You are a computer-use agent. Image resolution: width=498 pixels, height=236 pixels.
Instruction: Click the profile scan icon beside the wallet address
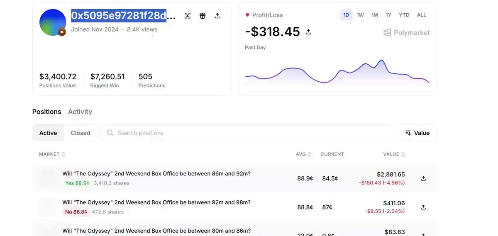(188, 16)
